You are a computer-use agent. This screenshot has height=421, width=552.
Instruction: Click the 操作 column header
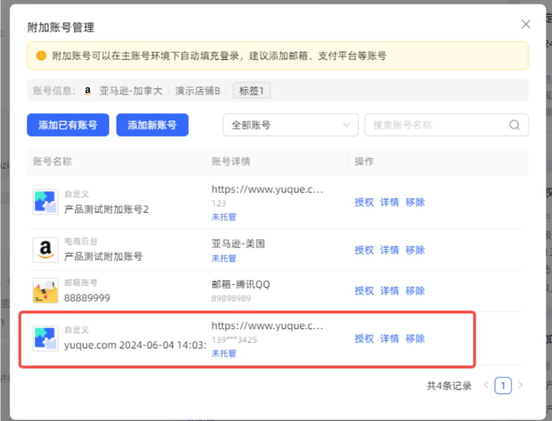(364, 162)
